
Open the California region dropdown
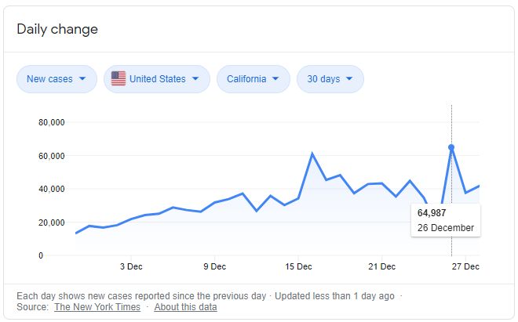point(254,79)
